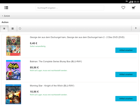Open the wishlist heart icon
The image size is (140, 105).
123,8
